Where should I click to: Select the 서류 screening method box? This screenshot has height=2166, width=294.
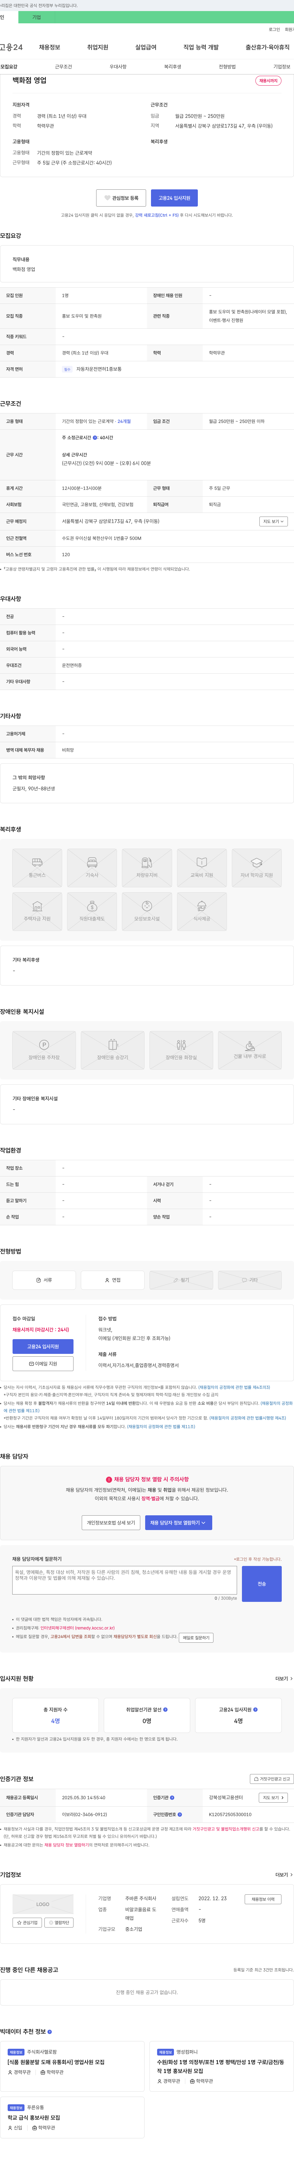[44, 1280]
